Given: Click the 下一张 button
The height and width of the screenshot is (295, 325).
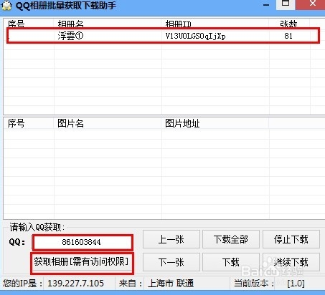Looking at the screenshot, I should coord(171,262).
